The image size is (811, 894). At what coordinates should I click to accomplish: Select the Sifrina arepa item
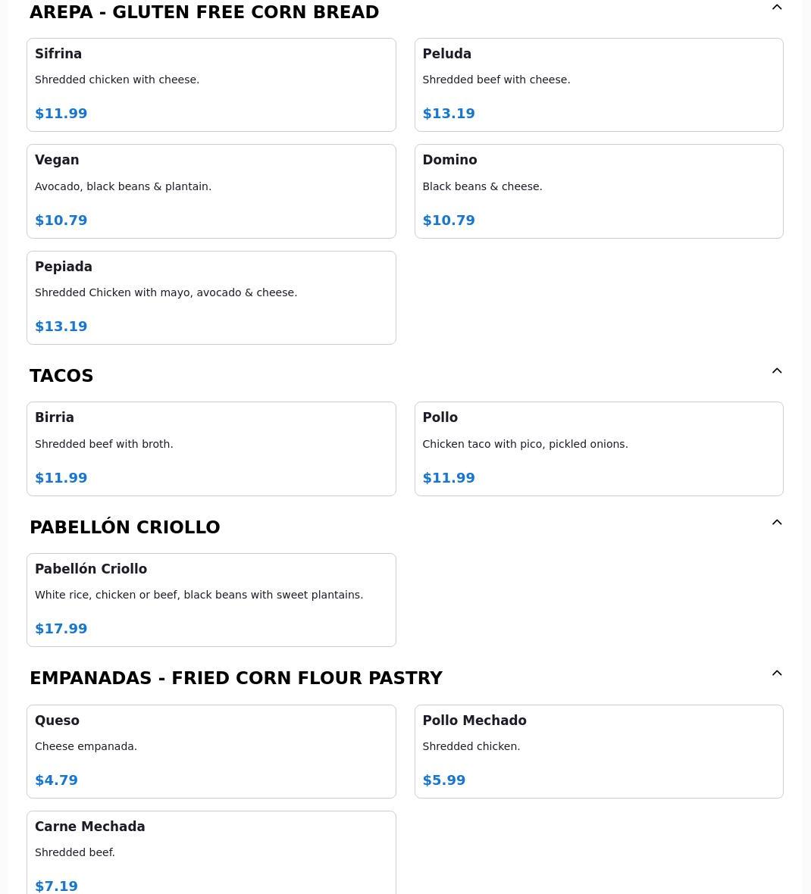click(x=211, y=84)
